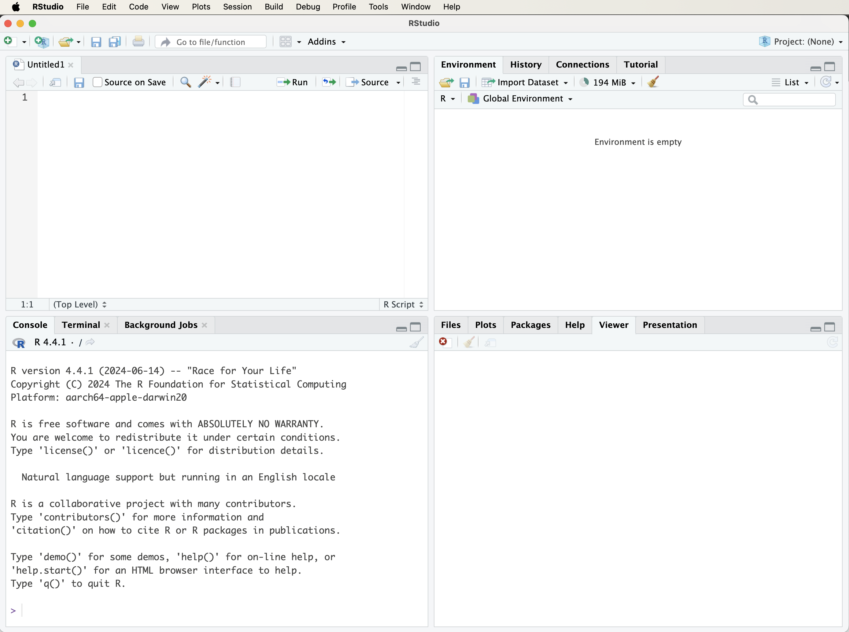Open the Addins dropdown
The height and width of the screenshot is (632, 849).
tap(326, 42)
